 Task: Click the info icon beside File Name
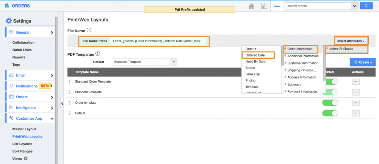pyautogui.click(x=89, y=30)
